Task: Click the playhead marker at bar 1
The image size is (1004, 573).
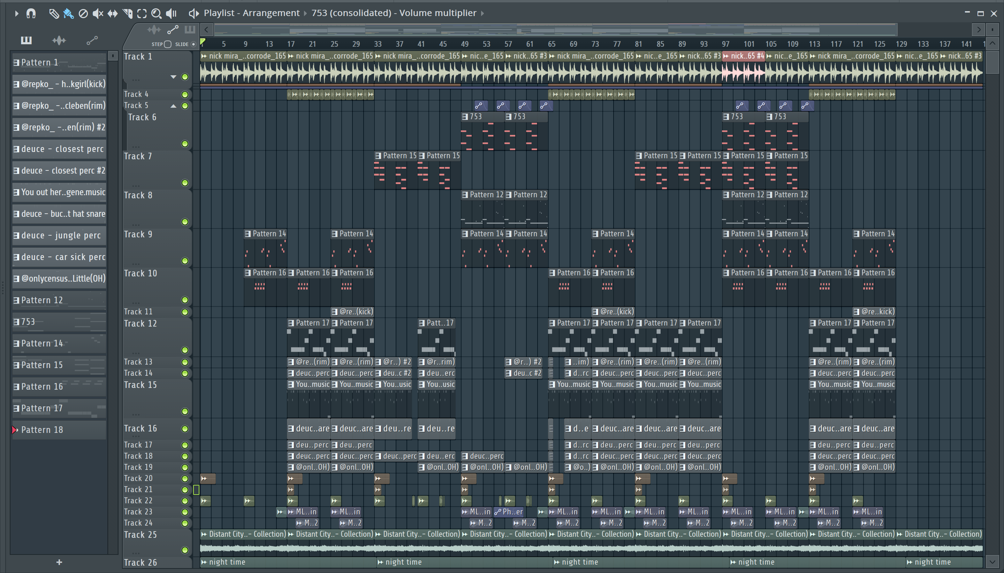Action: (202, 42)
